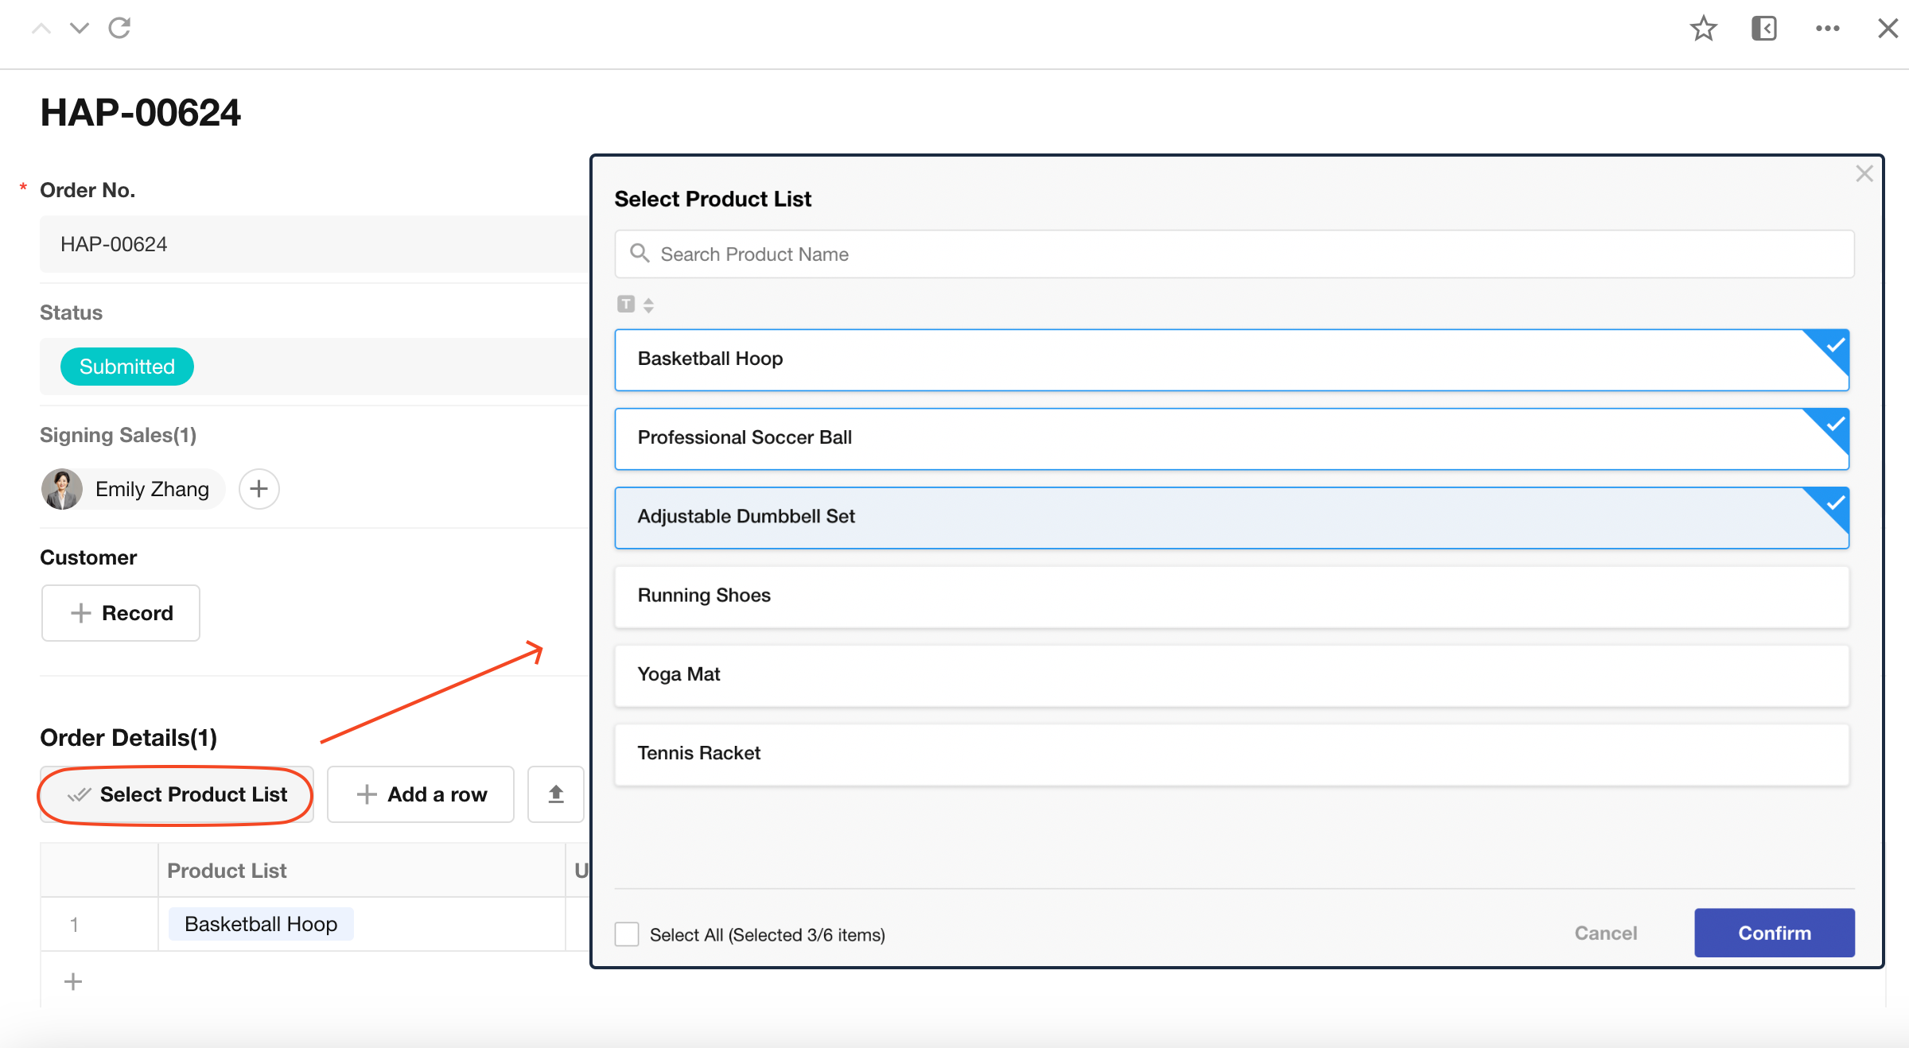
Task: Click the upload import icon in Order Details
Action: 556,794
